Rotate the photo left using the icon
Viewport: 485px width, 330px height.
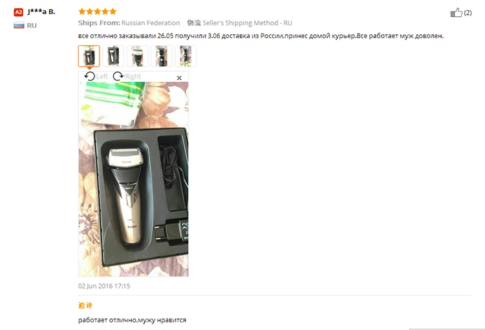click(x=90, y=76)
